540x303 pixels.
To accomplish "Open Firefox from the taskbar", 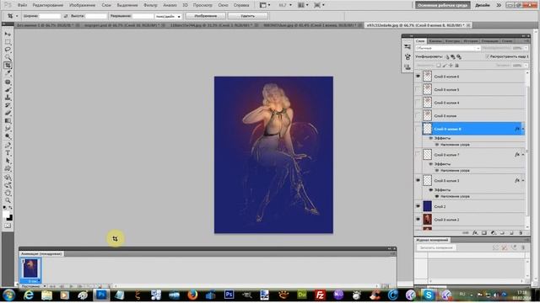I will (x=192, y=295).
